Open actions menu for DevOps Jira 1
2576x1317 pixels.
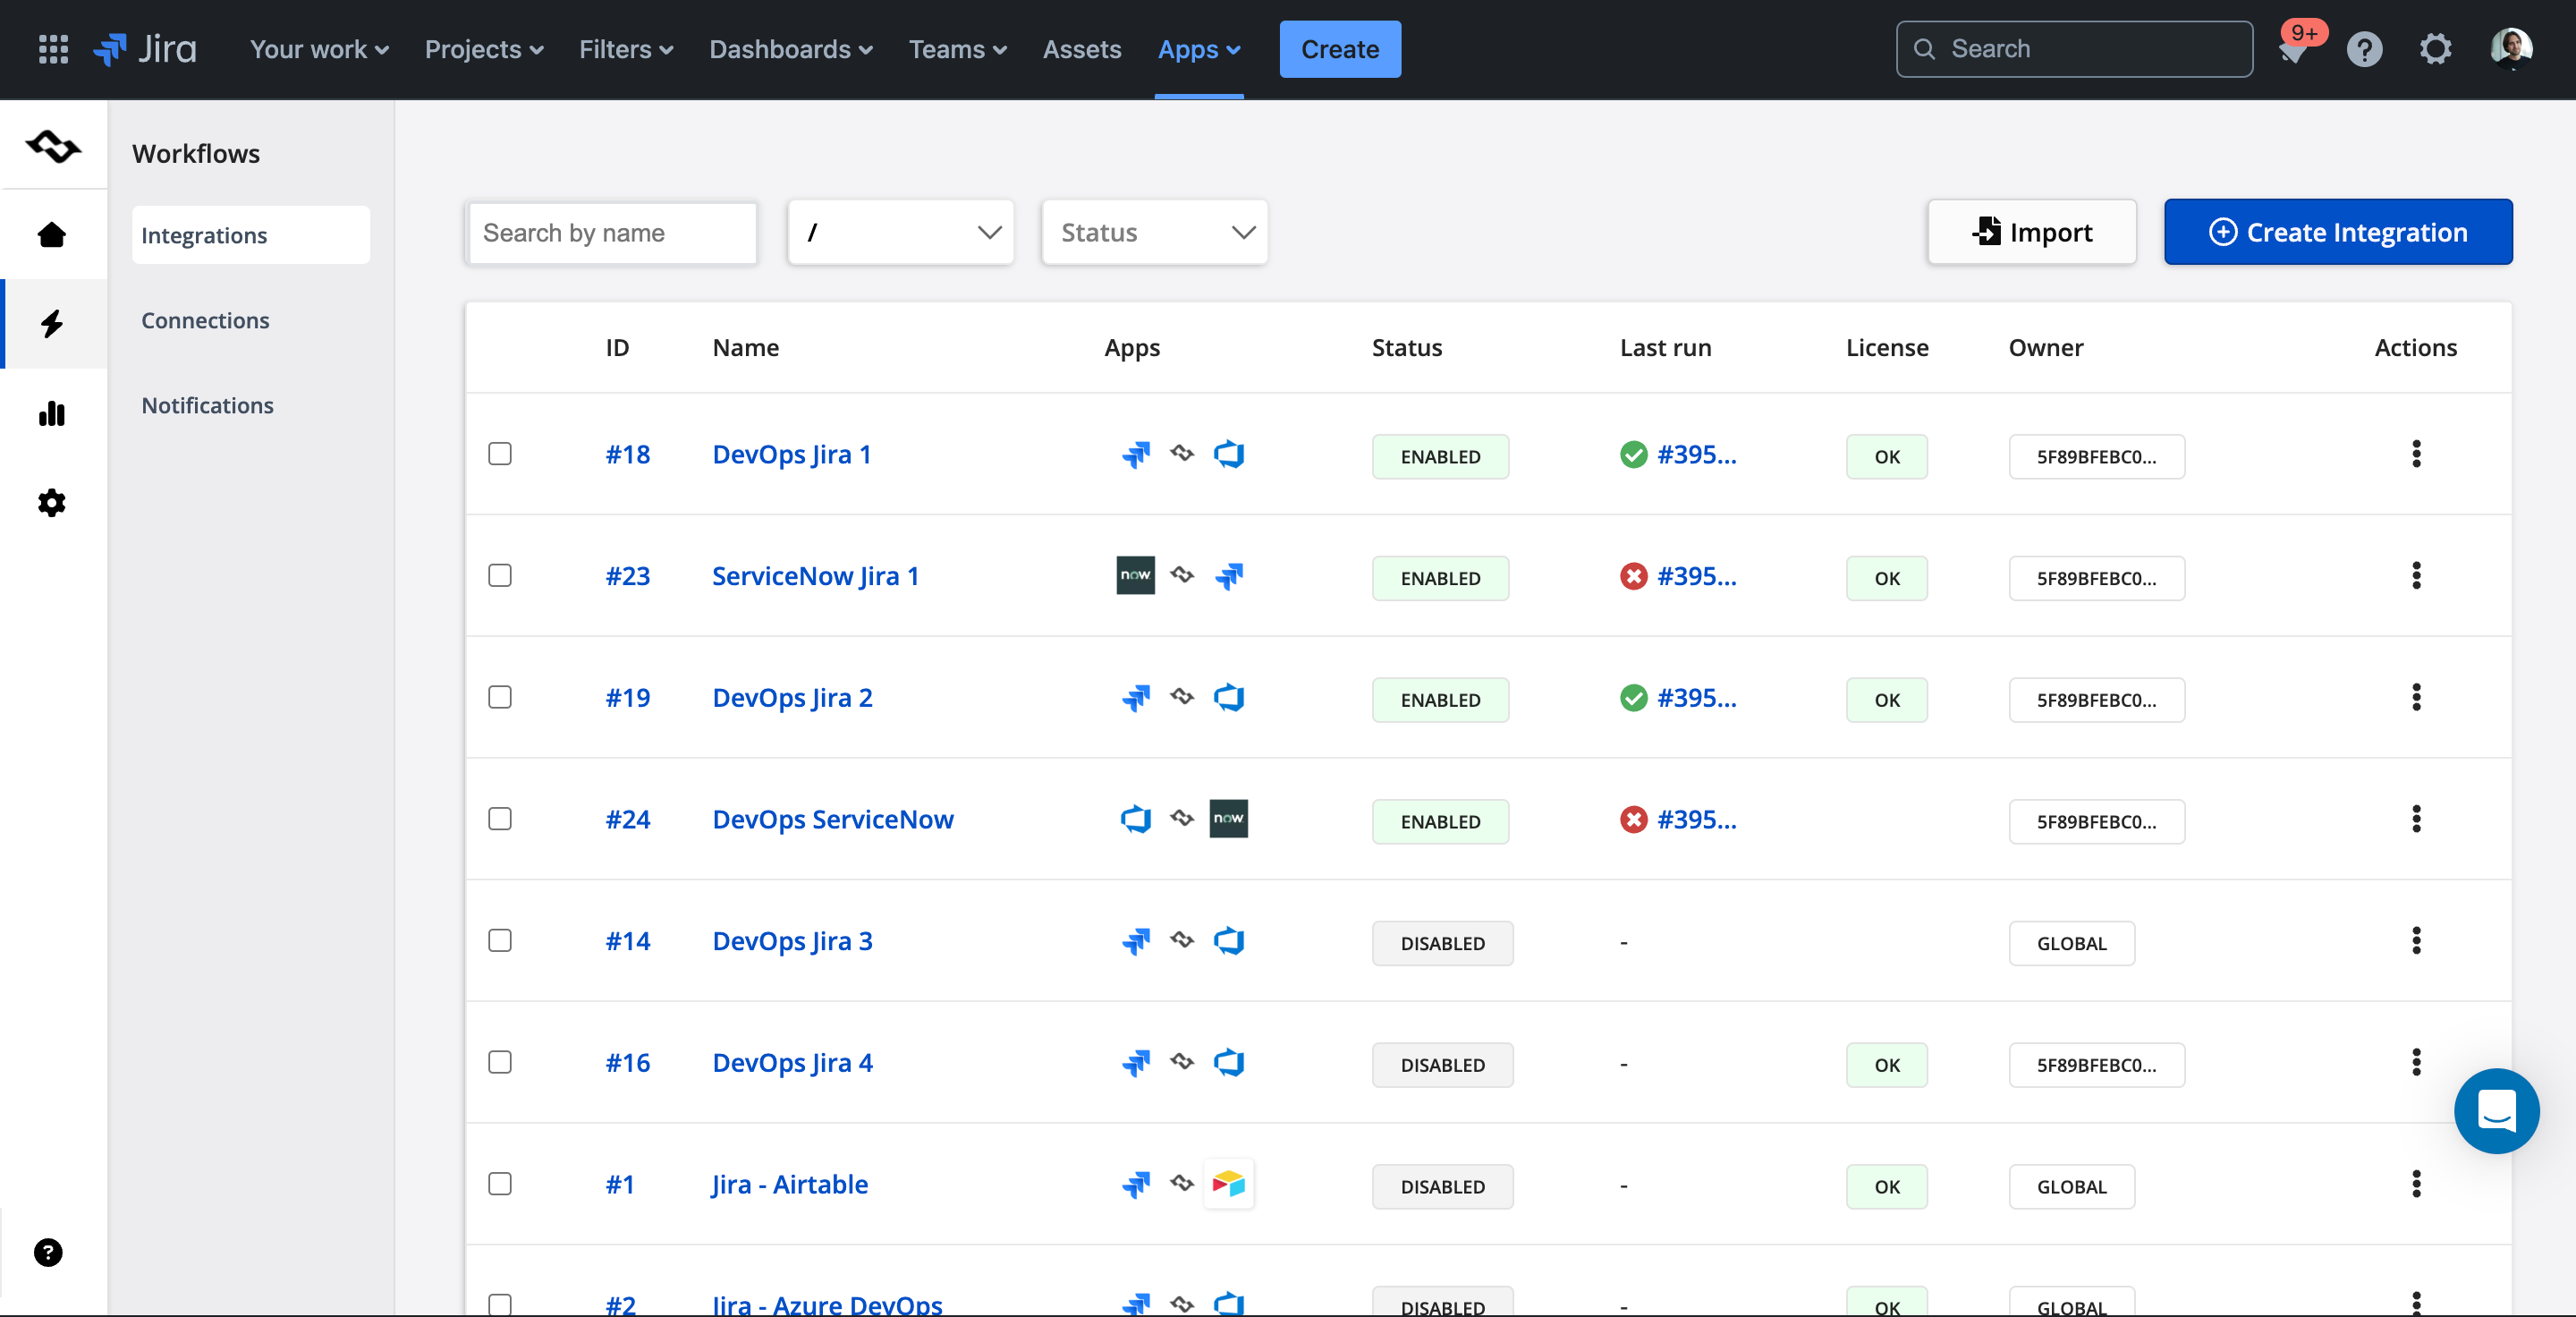click(2416, 454)
